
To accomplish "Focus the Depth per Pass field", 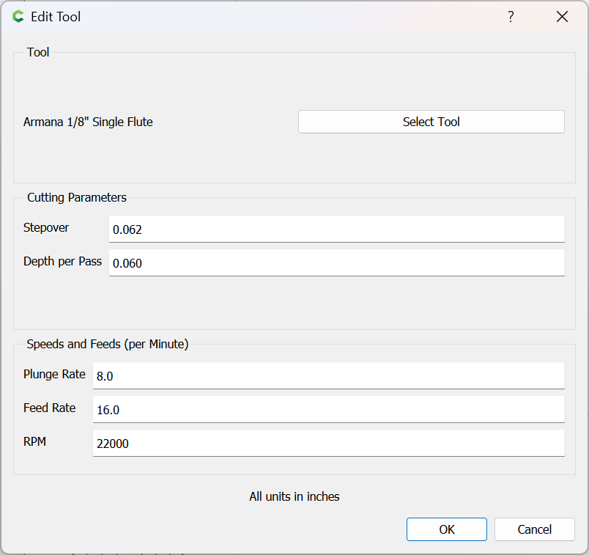I will (x=336, y=262).
